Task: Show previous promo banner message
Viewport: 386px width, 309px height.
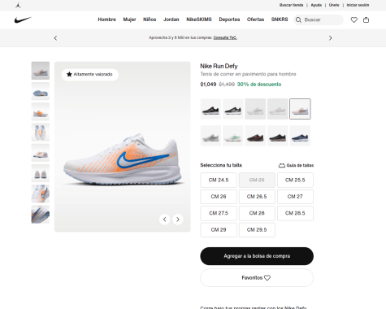Action: pyautogui.click(x=55, y=38)
